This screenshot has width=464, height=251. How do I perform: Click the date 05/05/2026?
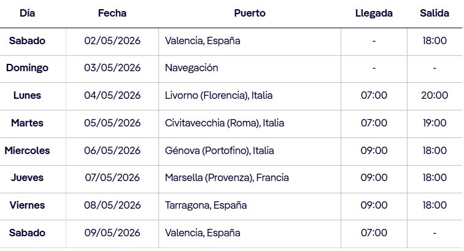[x=112, y=123]
